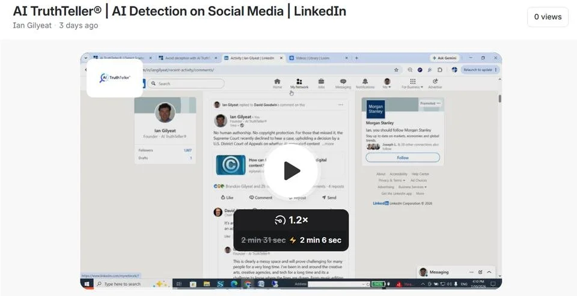Screen dimensions: 577x296
Task: Open Get the LinkedIn app link
Action: point(397,193)
